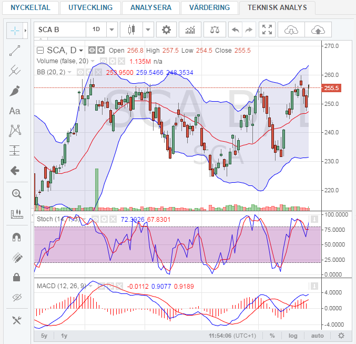The width and height of the screenshot is (356, 344).
Task: Switch to the UTVECKLING tab
Action: click(90, 7)
